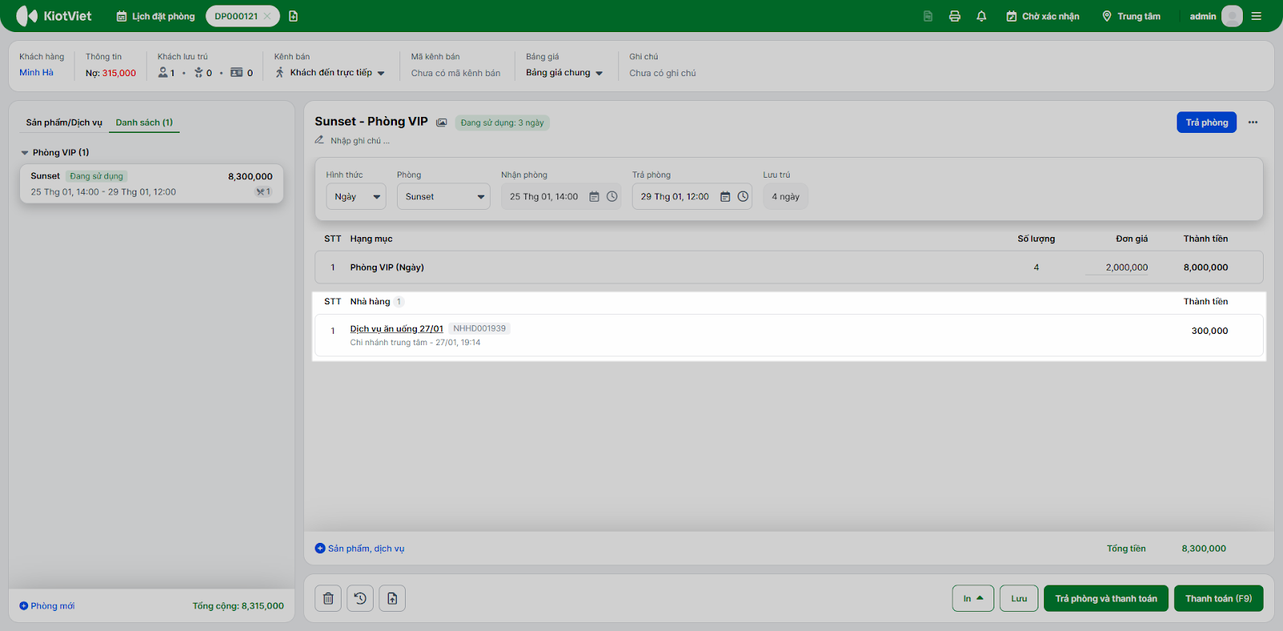Open the check-in time clock icon
The width and height of the screenshot is (1283, 631).
612,197
